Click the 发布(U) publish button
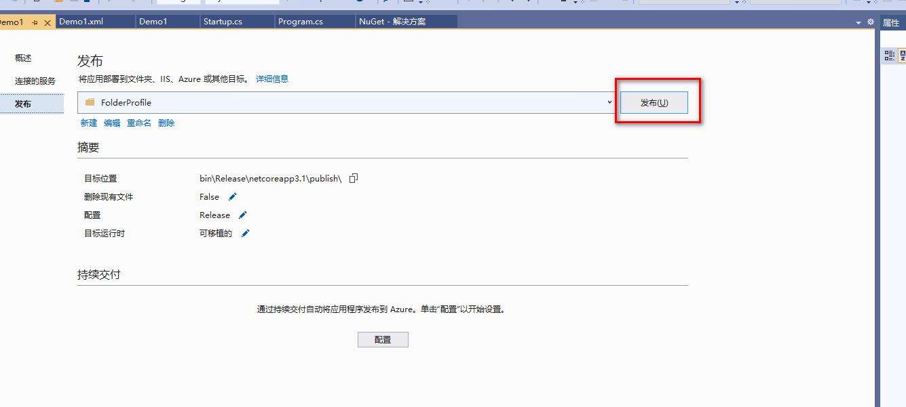The image size is (906, 407). click(654, 103)
